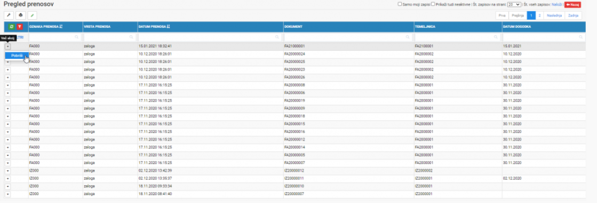This screenshot has width=597, height=203.
Task: Focus the Vrsta prenosa filter field
Action: point(110,37)
